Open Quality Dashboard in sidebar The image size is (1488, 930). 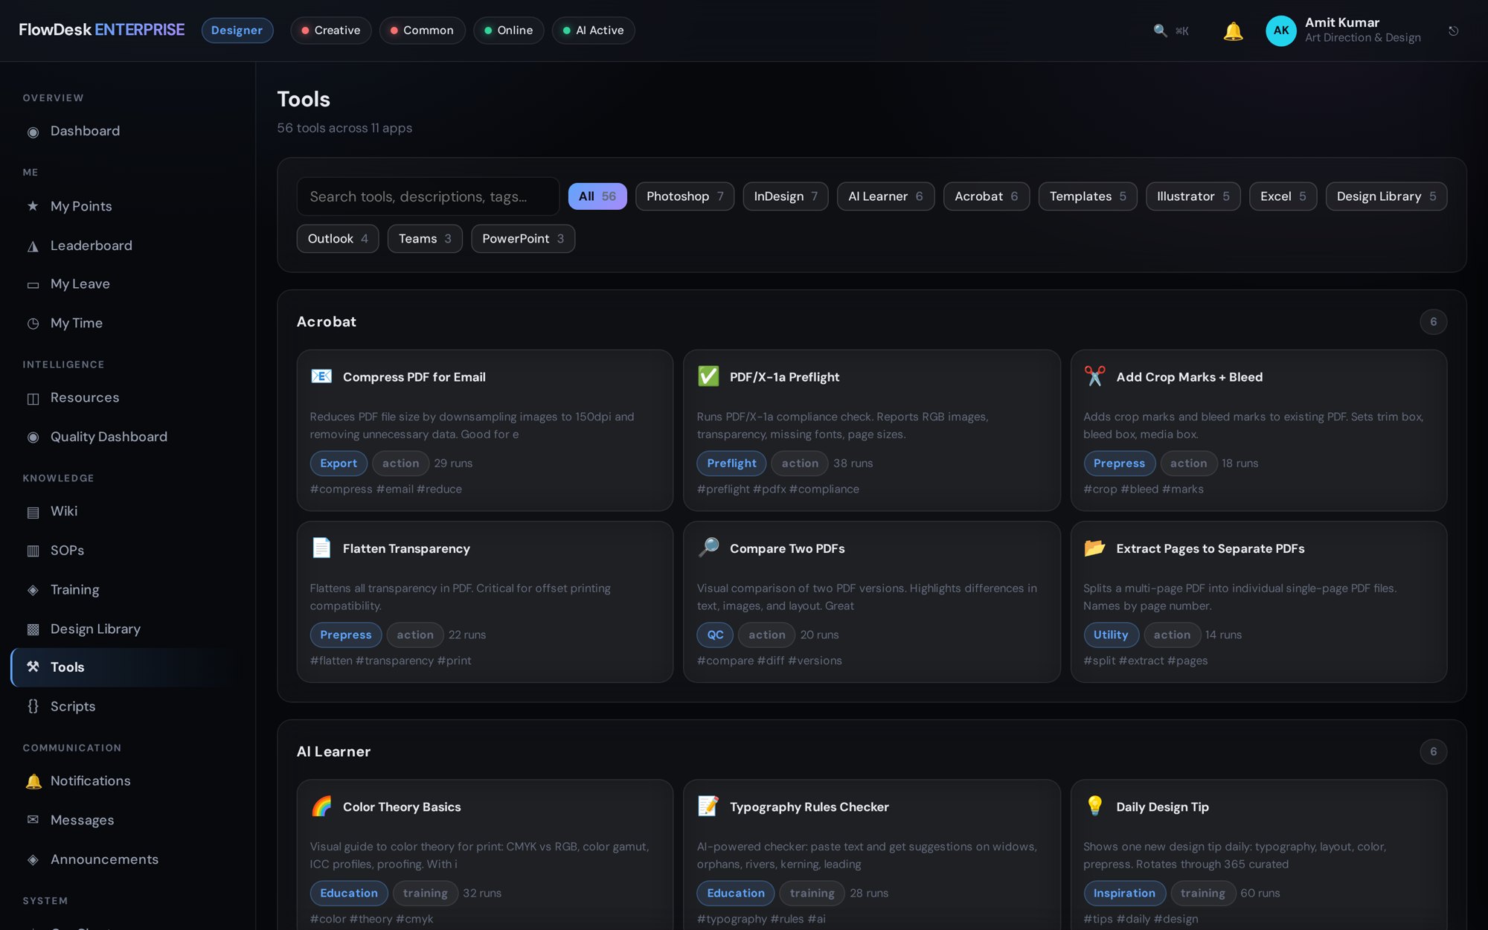[127, 437]
